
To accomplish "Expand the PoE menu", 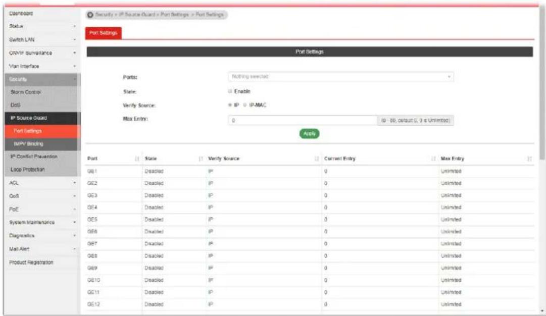I will tap(42, 209).
